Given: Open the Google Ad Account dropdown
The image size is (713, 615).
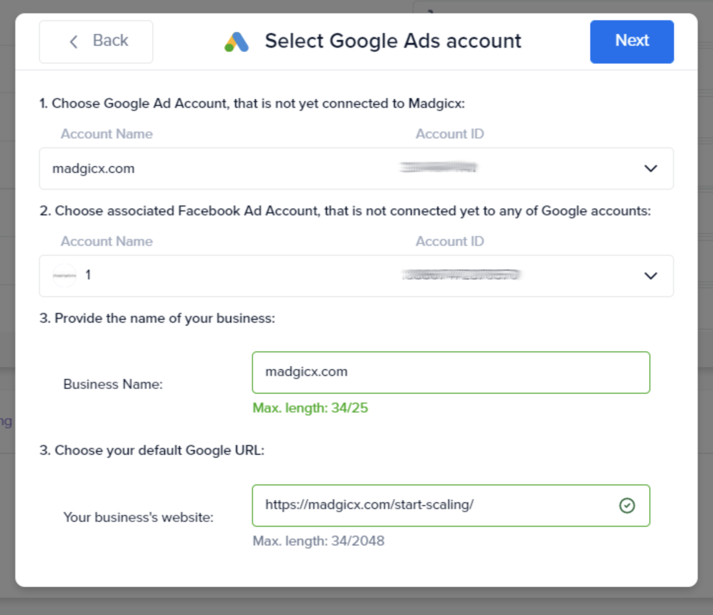Looking at the screenshot, I should click(x=356, y=169).
